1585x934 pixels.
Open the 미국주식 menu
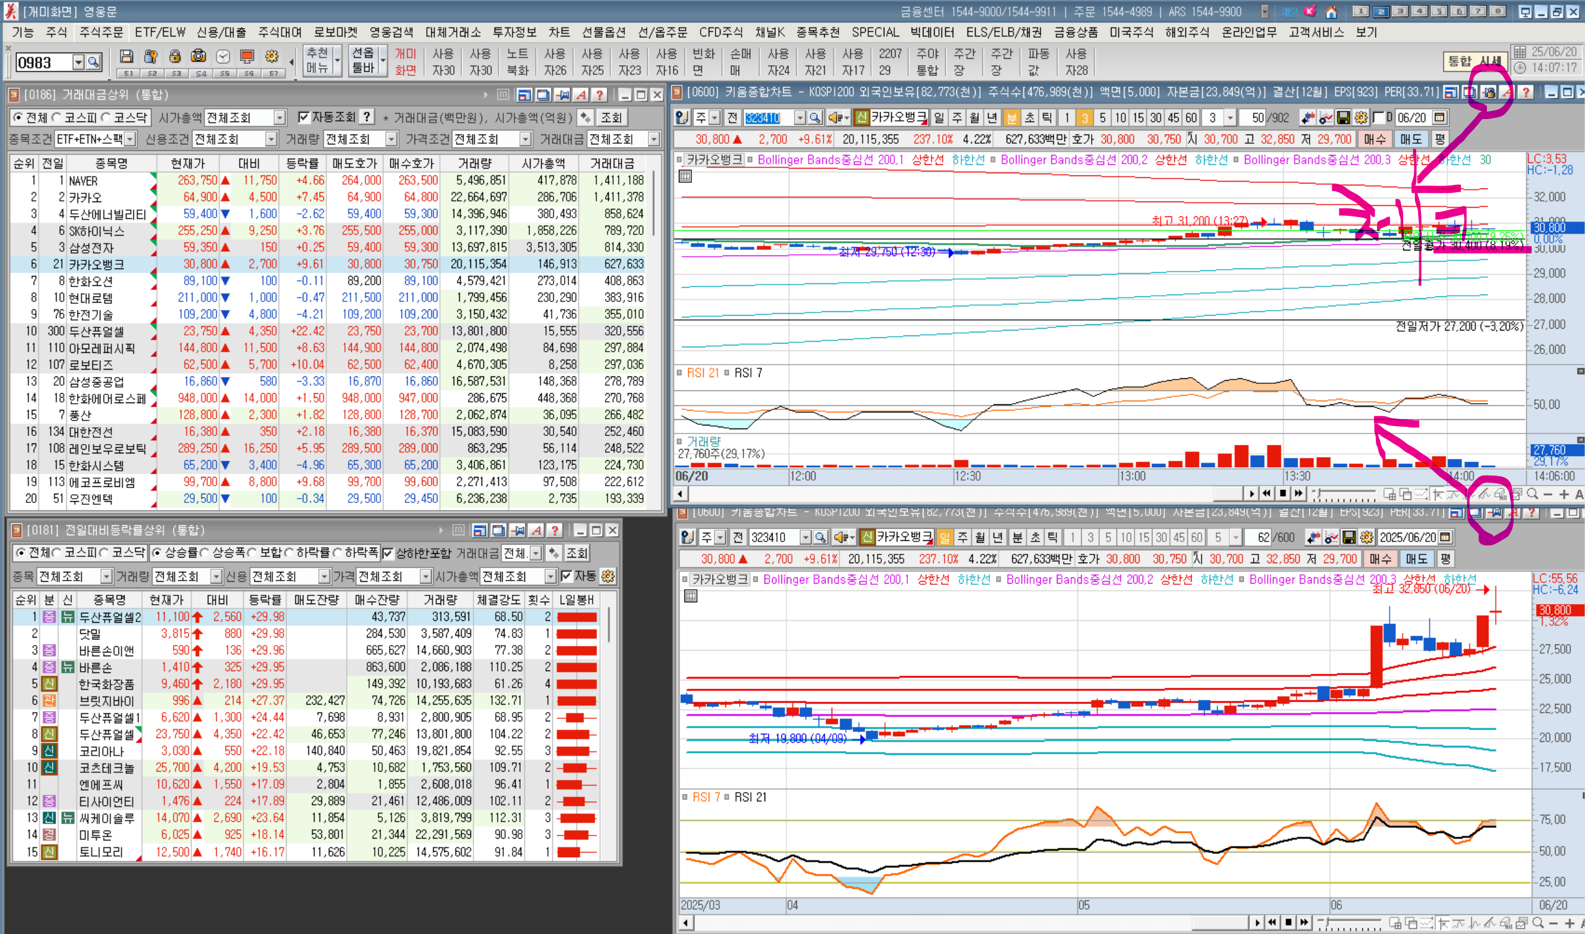pyautogui.click(x=1131, y=32)
